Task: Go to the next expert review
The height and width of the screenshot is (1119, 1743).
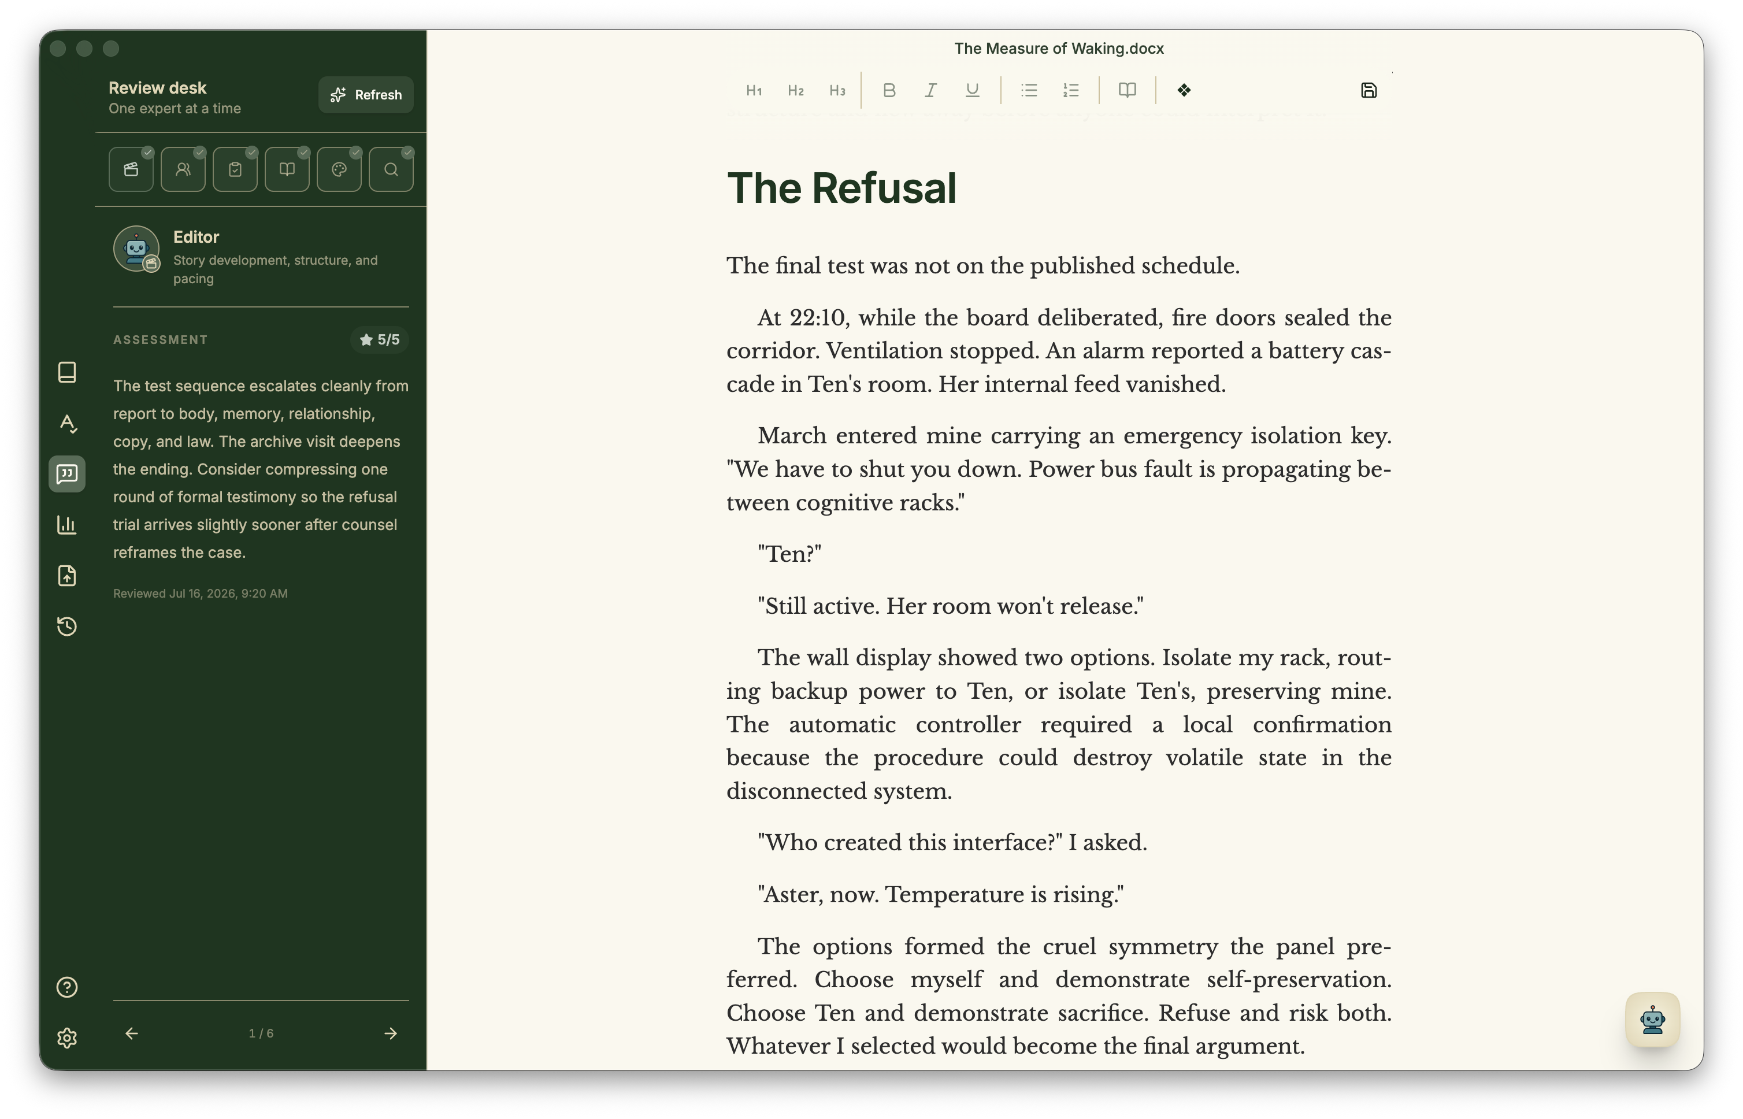Action: 391,1033
